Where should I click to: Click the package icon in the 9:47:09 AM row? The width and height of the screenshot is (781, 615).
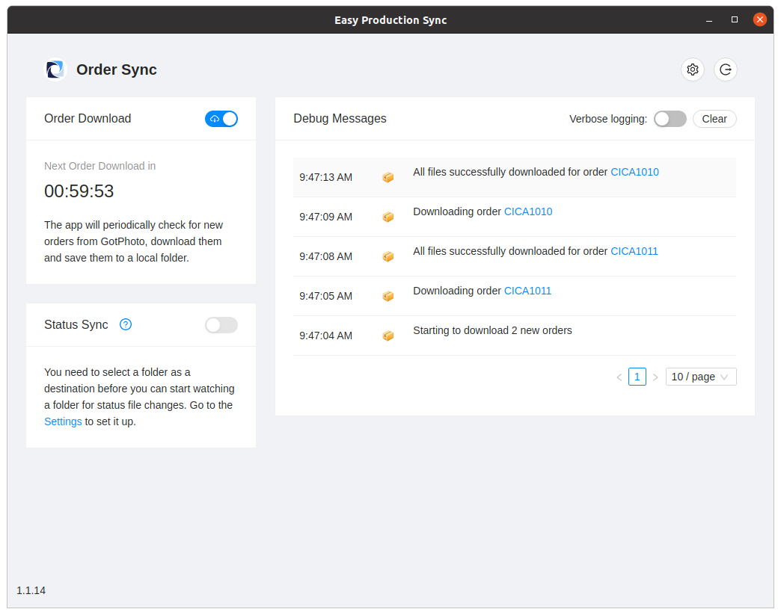pyautogui.click(x=388, y=217)
